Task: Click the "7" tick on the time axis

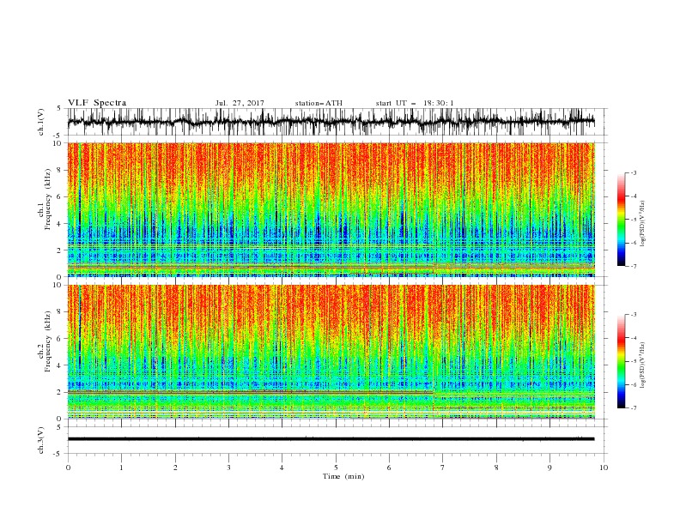Action: point(443,468)
